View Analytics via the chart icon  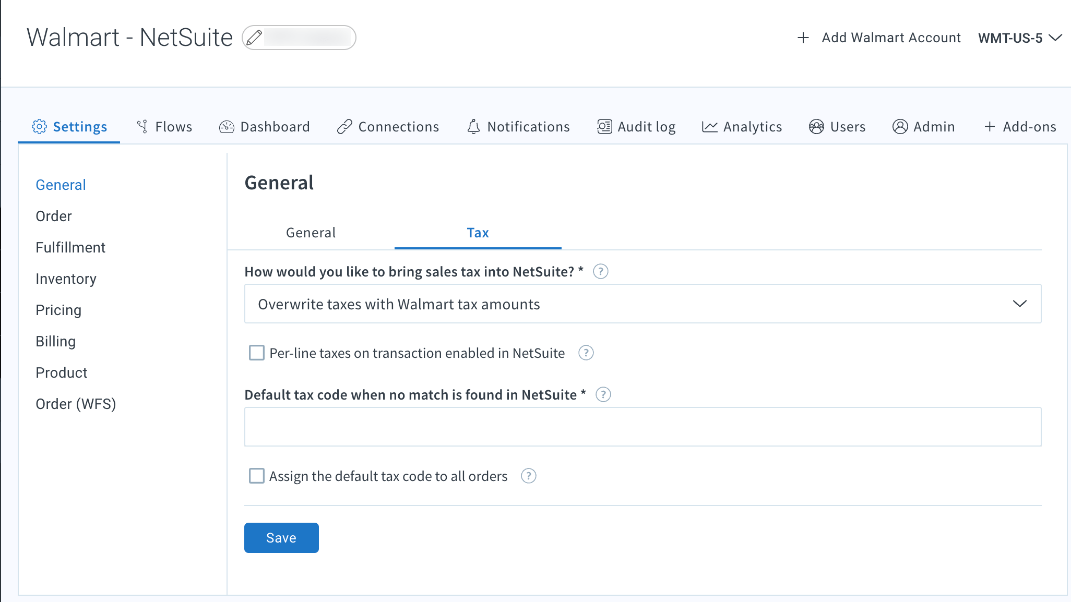point(709,126)
